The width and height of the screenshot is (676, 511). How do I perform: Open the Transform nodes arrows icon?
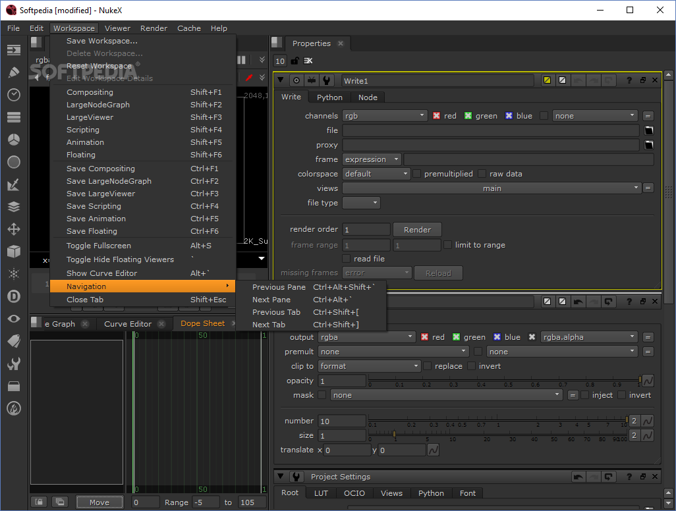pos(14,229)
